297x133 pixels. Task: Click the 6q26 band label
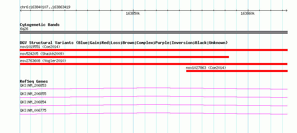pos(24,29)
